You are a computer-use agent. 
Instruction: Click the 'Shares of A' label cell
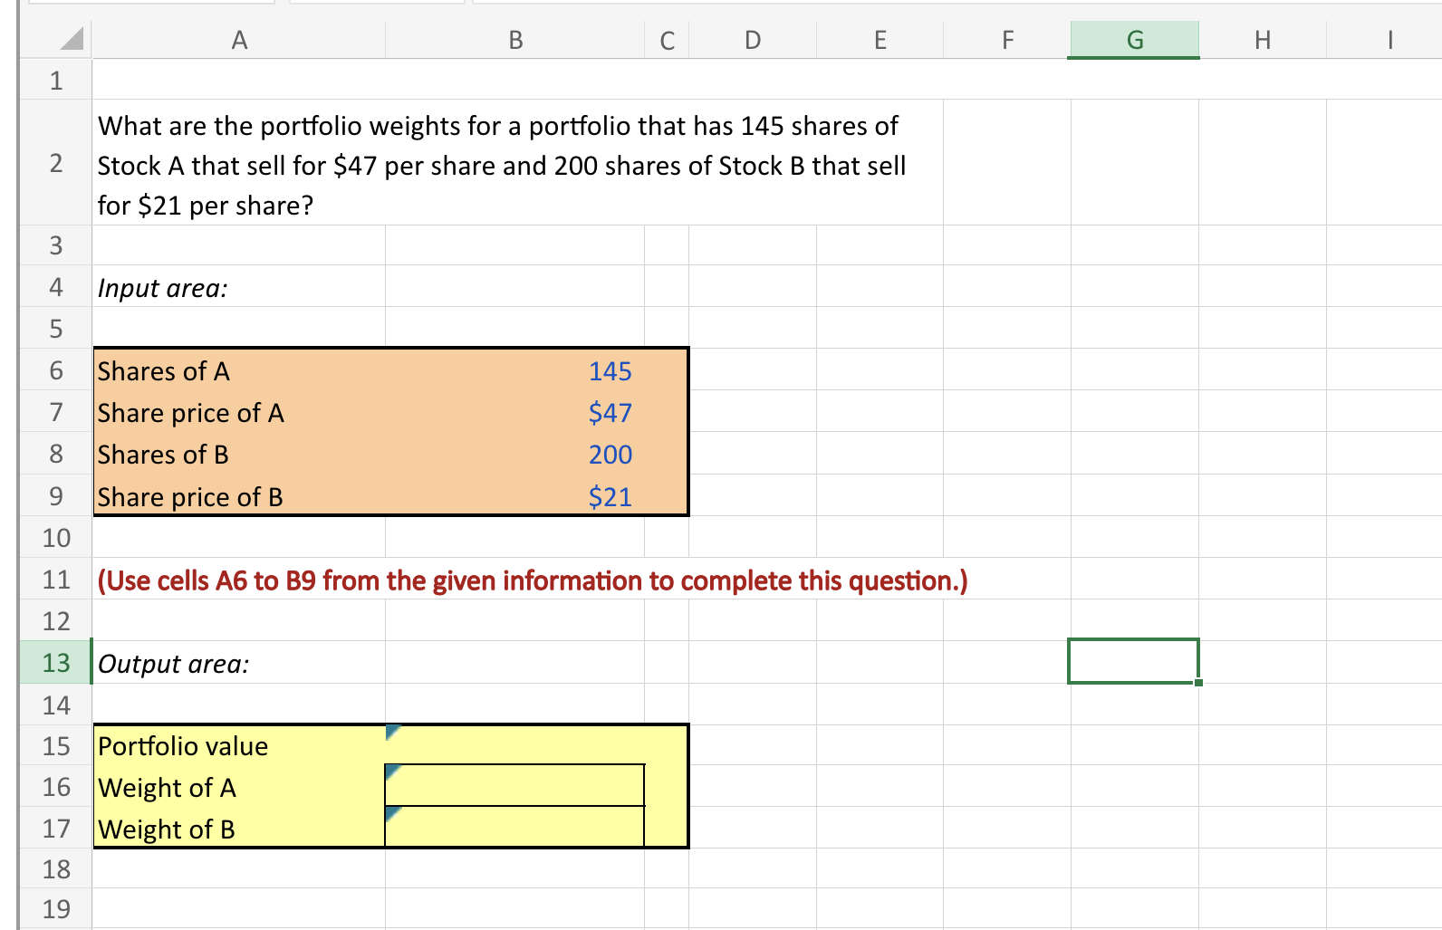(x=239, y=370)
